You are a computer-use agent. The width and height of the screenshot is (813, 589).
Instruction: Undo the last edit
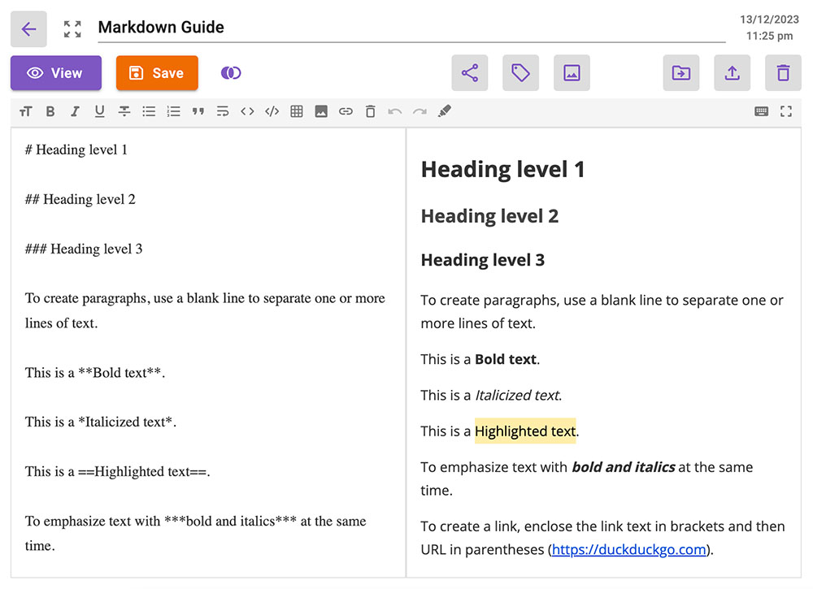[395, 111]
